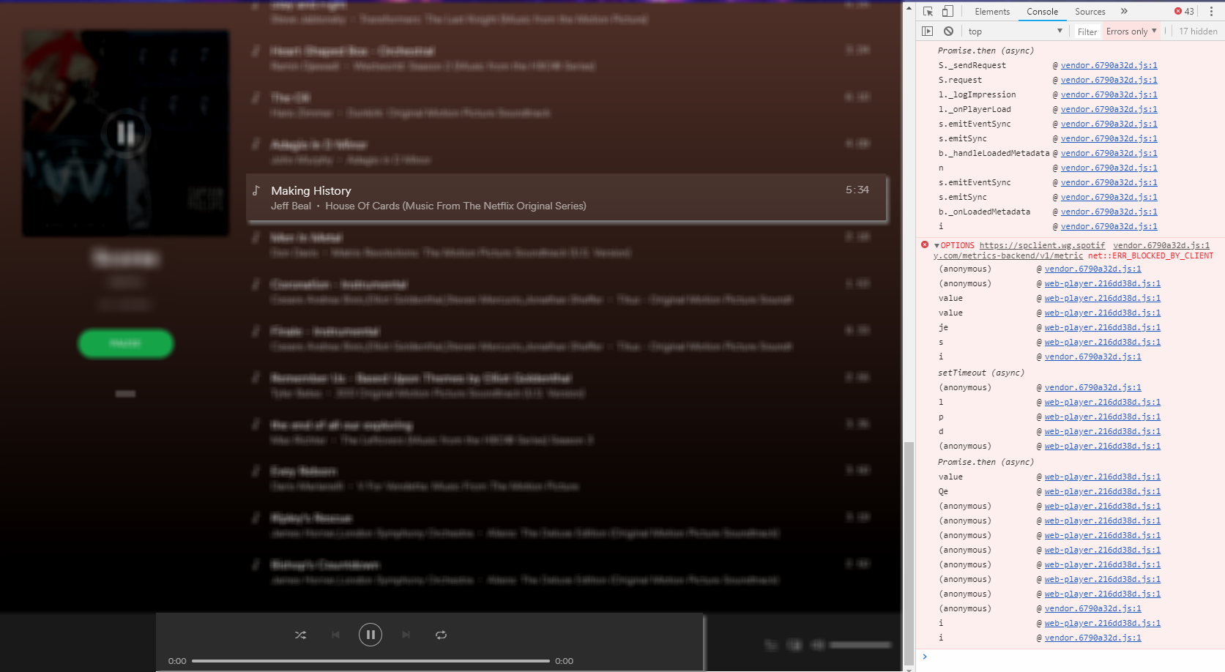Screen dimensions: 1225x672
Task: Skip to the next track
Action: 406,635
